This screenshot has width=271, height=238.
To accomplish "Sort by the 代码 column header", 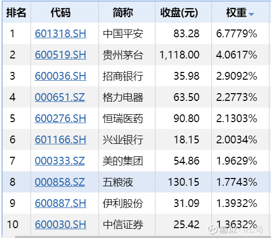I will coord(65,12).
